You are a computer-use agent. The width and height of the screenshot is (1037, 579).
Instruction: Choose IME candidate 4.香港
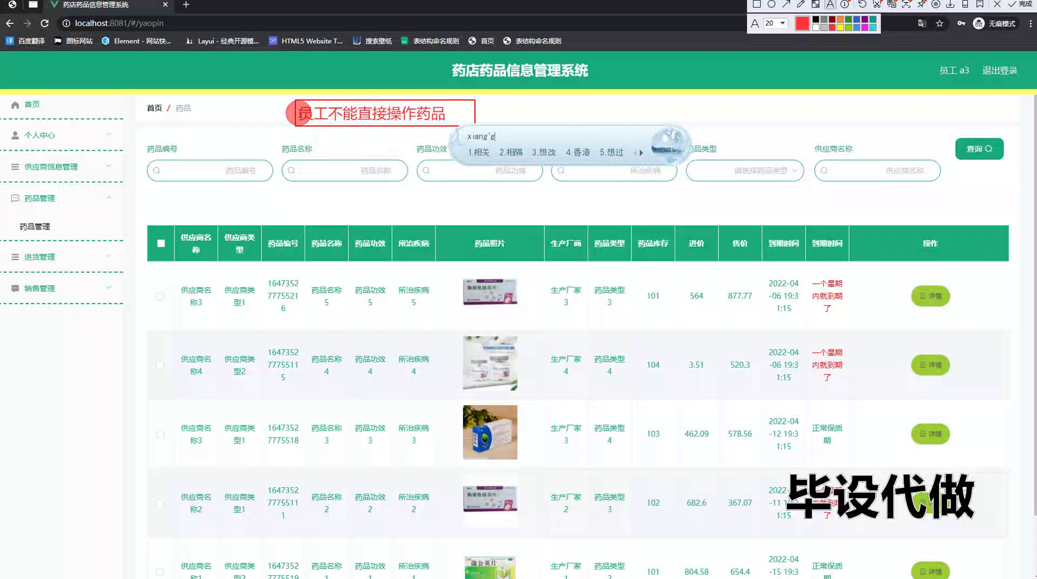(x=578, y=152)
